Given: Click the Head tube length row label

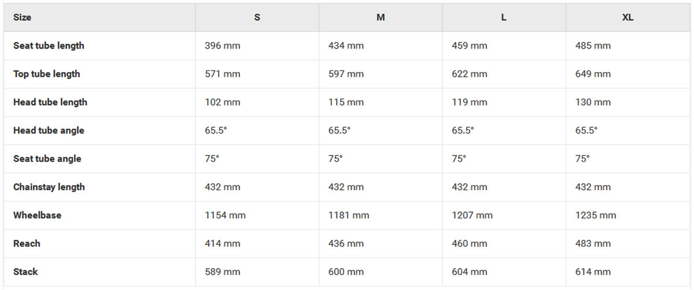Looking at the screenshot, I should click(x=50, y=102).
